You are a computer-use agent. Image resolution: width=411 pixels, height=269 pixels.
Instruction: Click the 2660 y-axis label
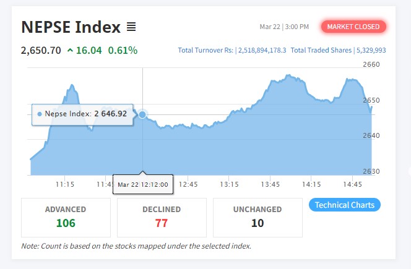click(371, 64)
